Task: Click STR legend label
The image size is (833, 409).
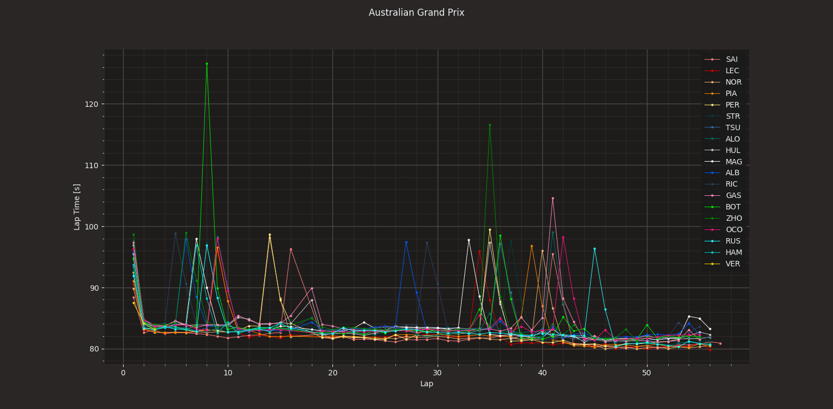Action: pyautogui.click(x=733, y=116)
